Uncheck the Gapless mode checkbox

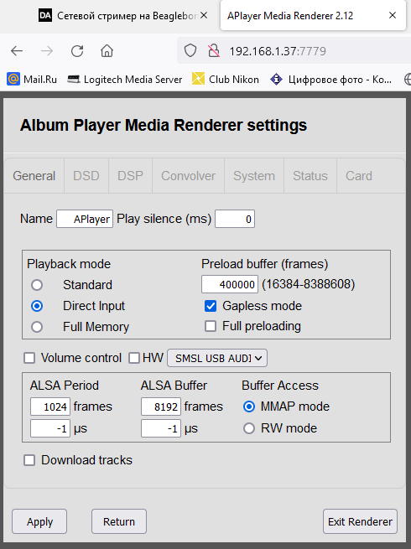[x=211, y=306]
